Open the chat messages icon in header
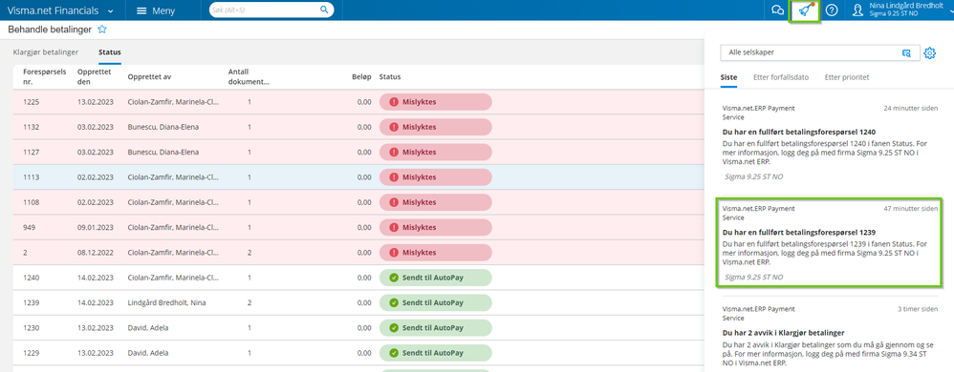This screenshot has width=954, height=372. [x=777, y=10]
